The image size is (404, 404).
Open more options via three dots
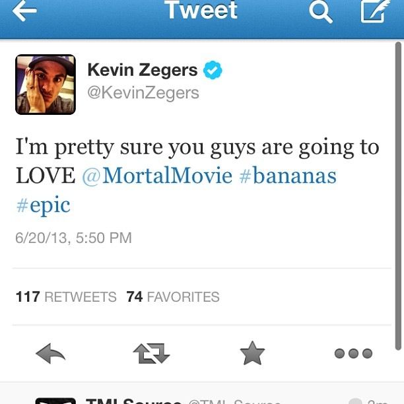[x=353, y=353]
